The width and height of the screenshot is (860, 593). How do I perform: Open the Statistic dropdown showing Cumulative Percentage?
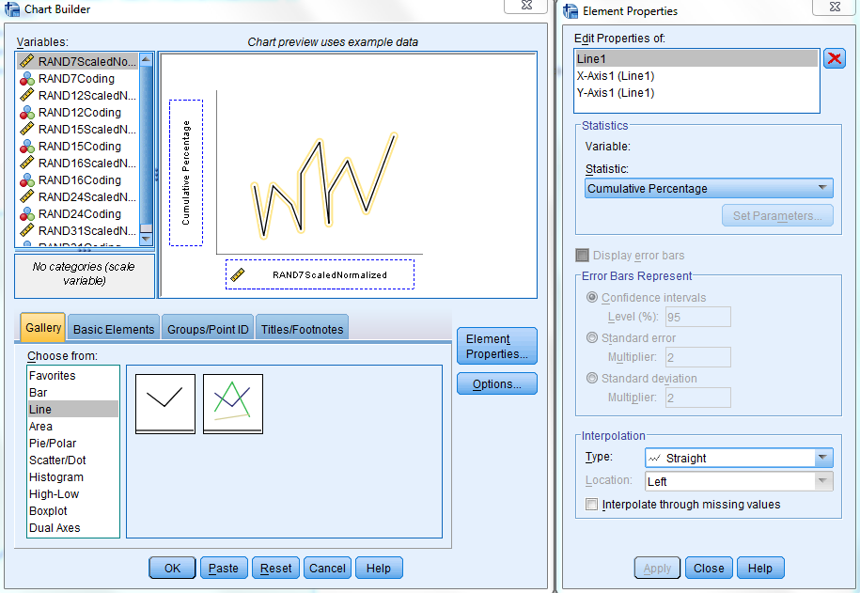click(x=708, y=189)
